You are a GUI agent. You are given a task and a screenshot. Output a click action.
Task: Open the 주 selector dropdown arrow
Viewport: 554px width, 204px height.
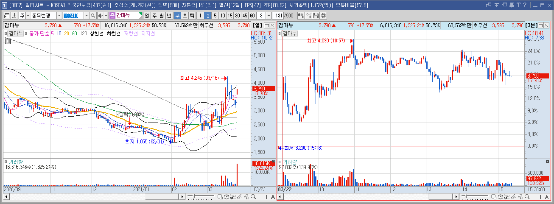[28, 16]
